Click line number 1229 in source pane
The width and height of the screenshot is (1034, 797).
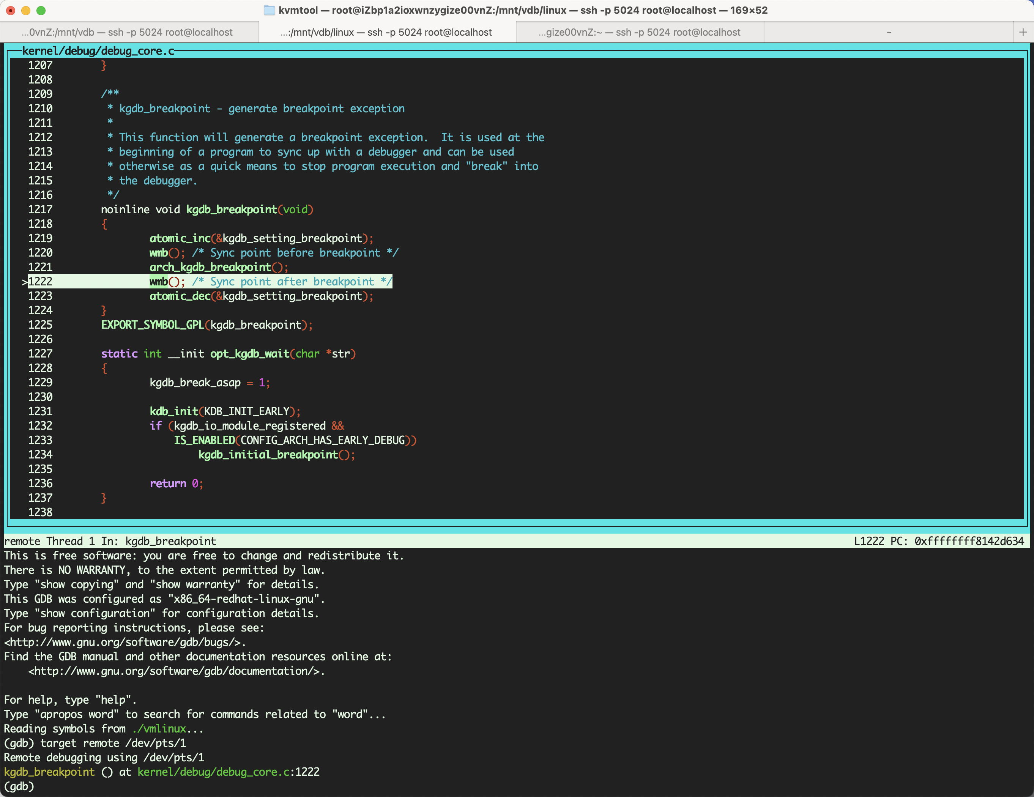pyautogui.click(x=40, y=383)
